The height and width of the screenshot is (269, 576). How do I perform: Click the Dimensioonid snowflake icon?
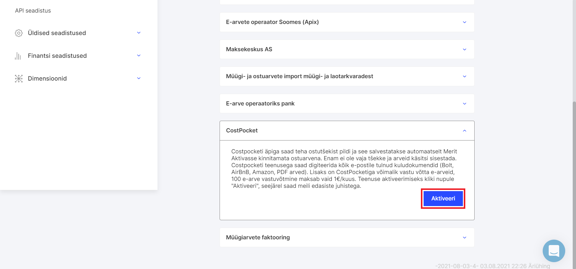[19, 78]
